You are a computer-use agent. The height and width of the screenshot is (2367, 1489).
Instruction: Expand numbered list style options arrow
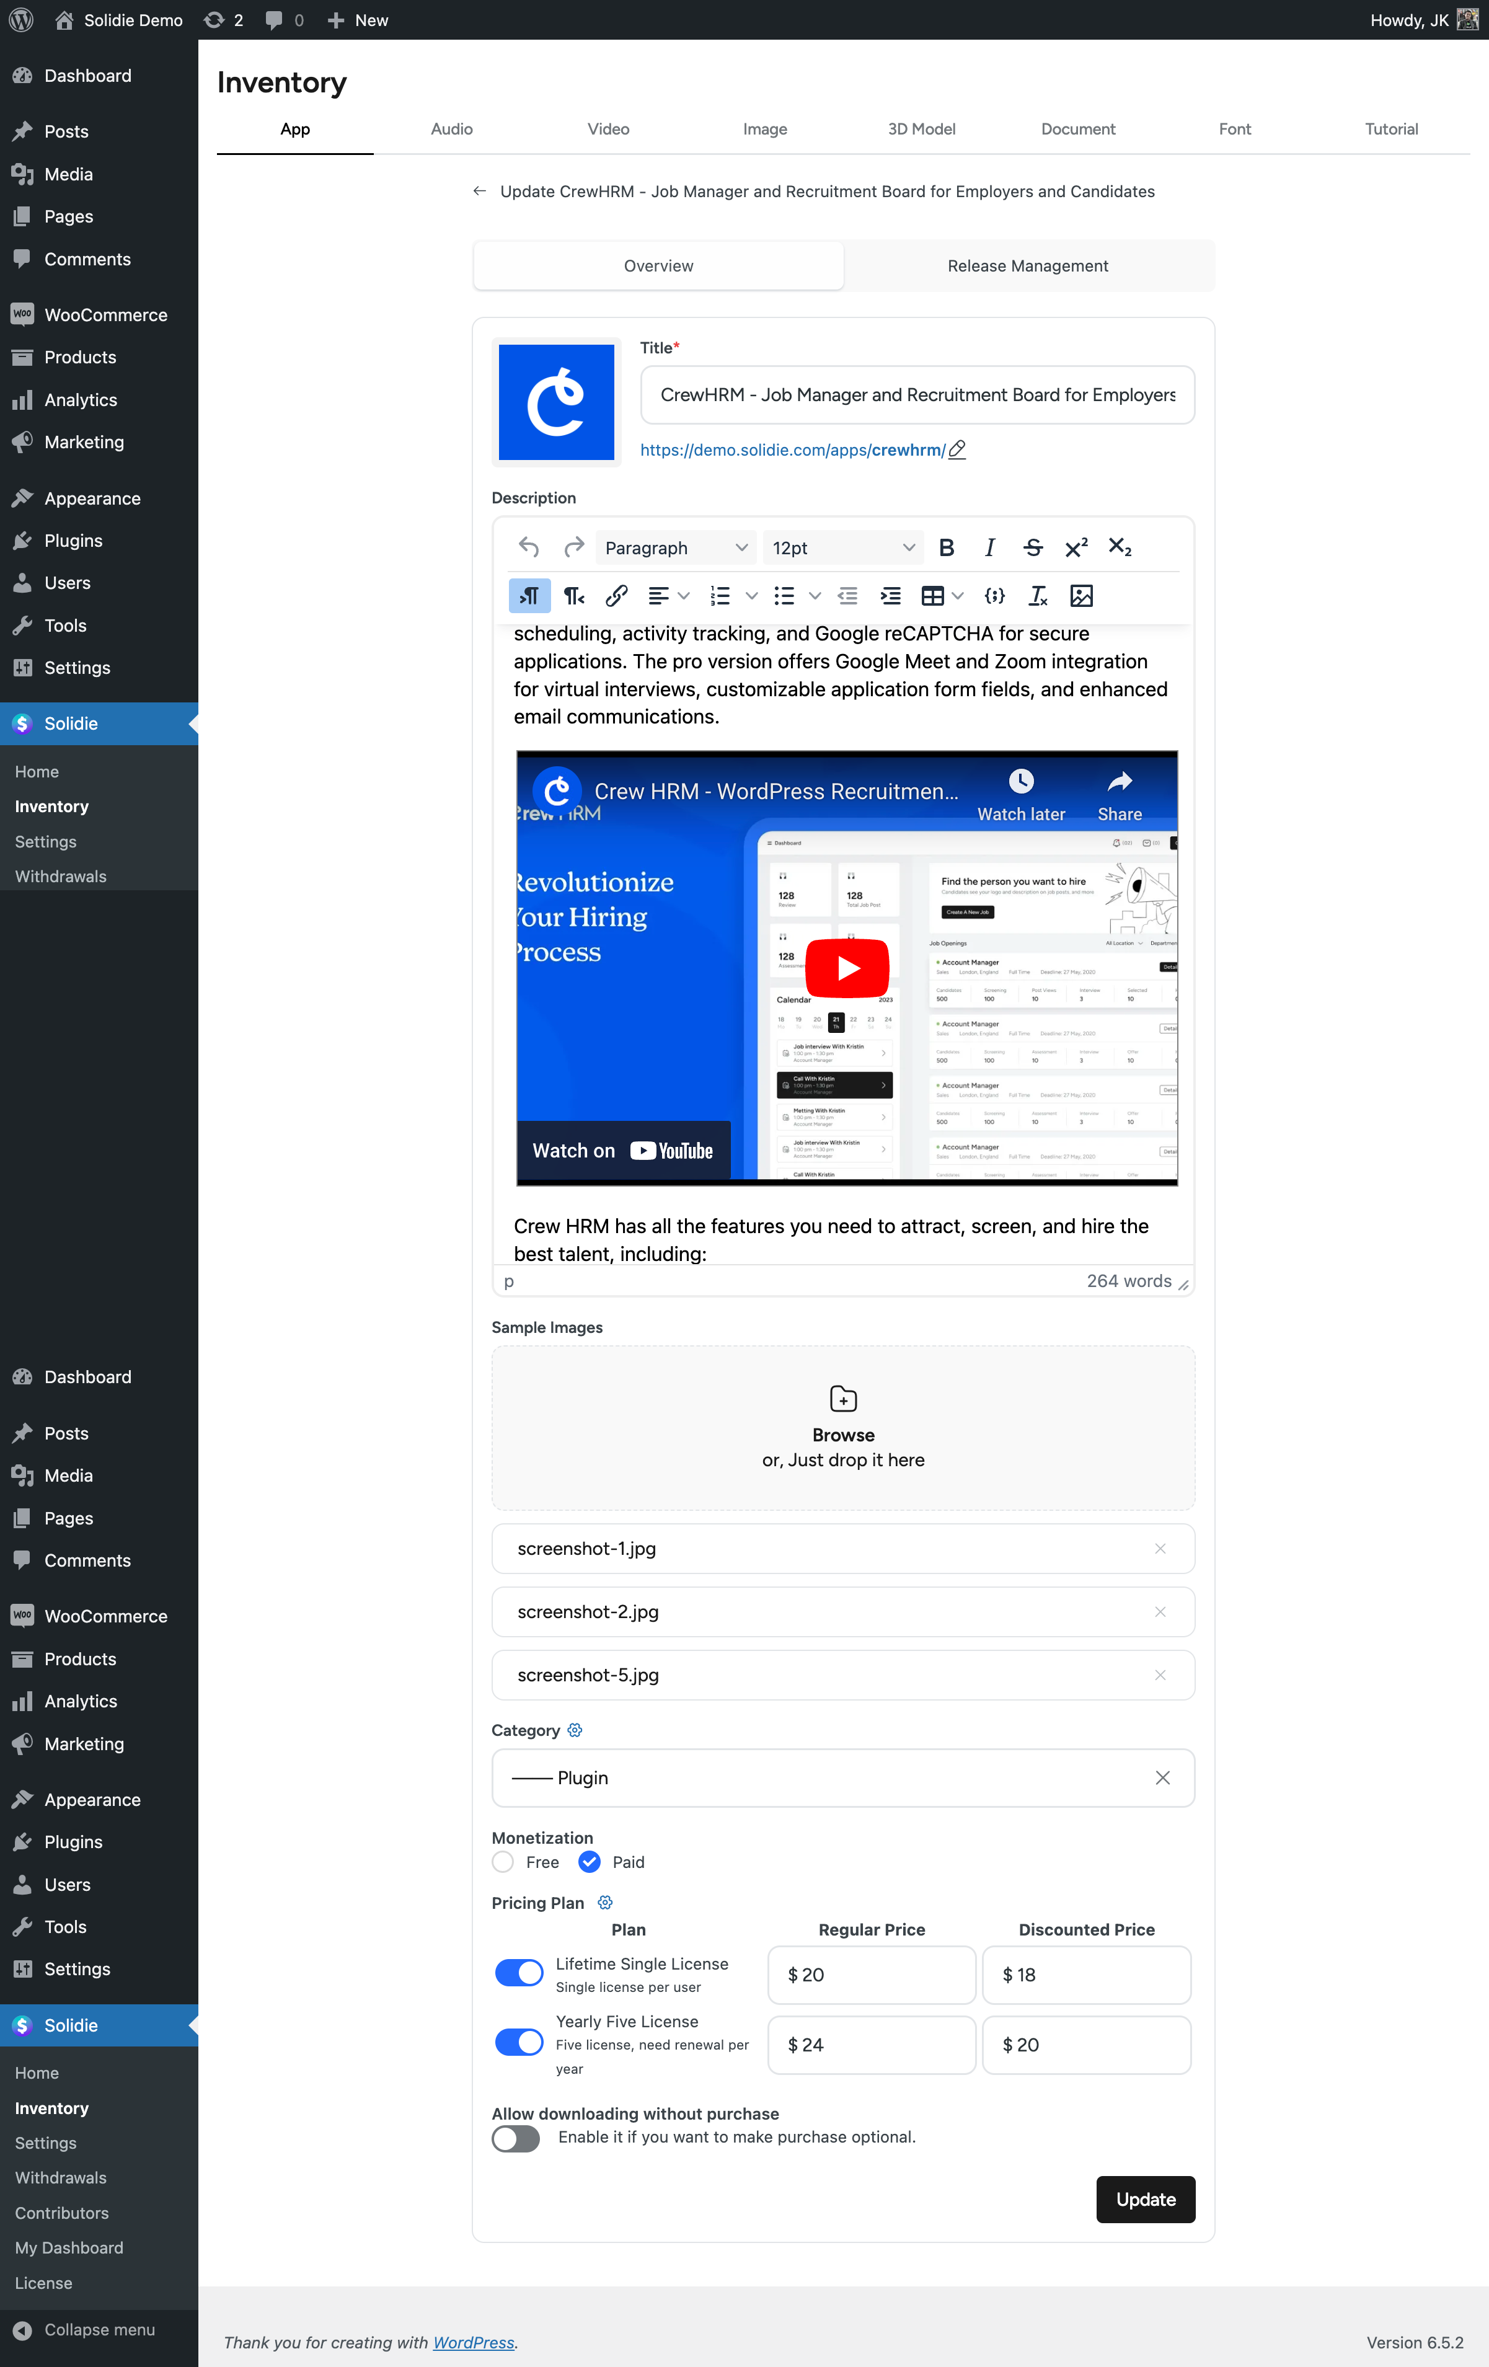[751, 596]
